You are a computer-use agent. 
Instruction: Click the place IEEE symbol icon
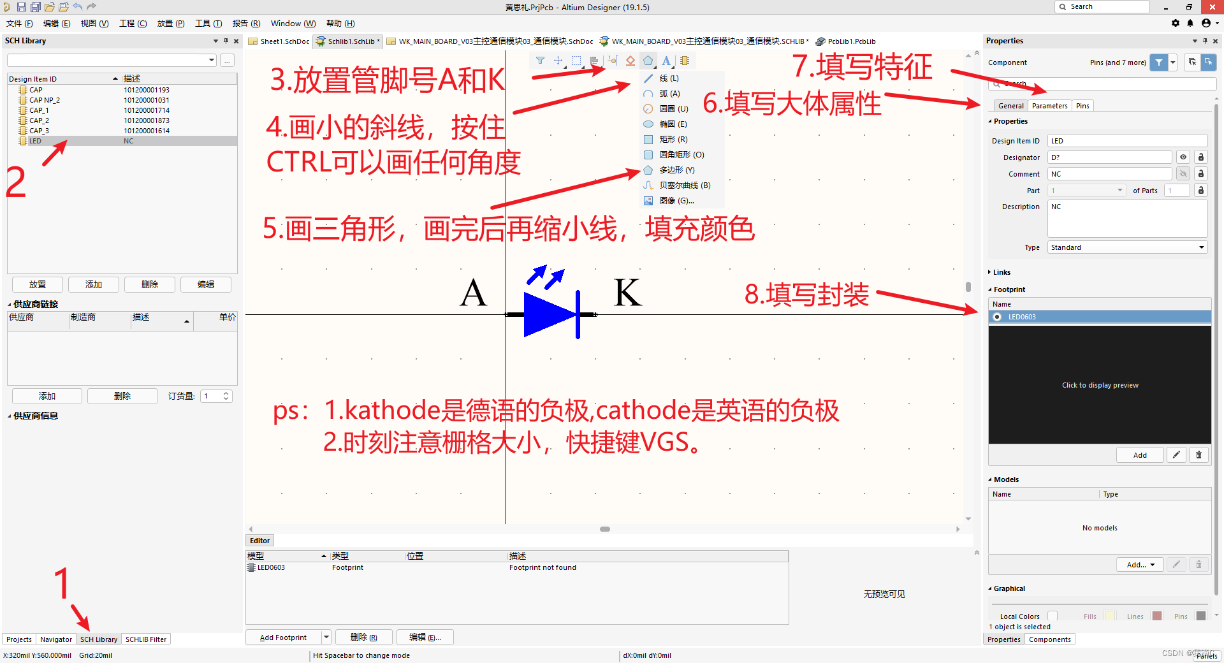coord(630,61)
